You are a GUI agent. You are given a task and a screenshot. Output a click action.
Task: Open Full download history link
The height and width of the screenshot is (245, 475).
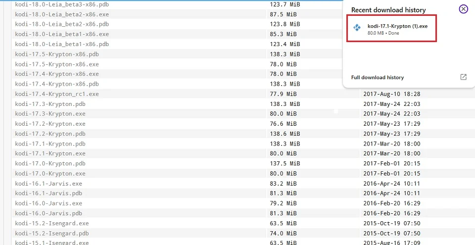[378, 77]
